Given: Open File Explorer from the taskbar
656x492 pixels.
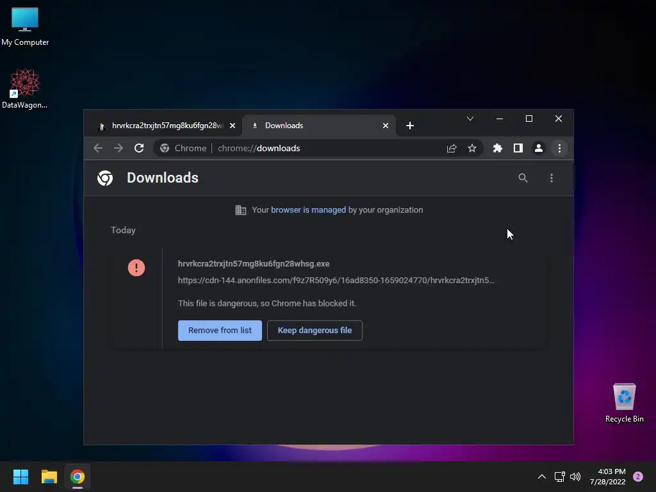Looking at the screenshot, I should tap(49, 477).
